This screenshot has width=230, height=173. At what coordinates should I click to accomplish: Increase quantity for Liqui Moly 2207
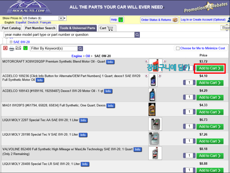194,126
